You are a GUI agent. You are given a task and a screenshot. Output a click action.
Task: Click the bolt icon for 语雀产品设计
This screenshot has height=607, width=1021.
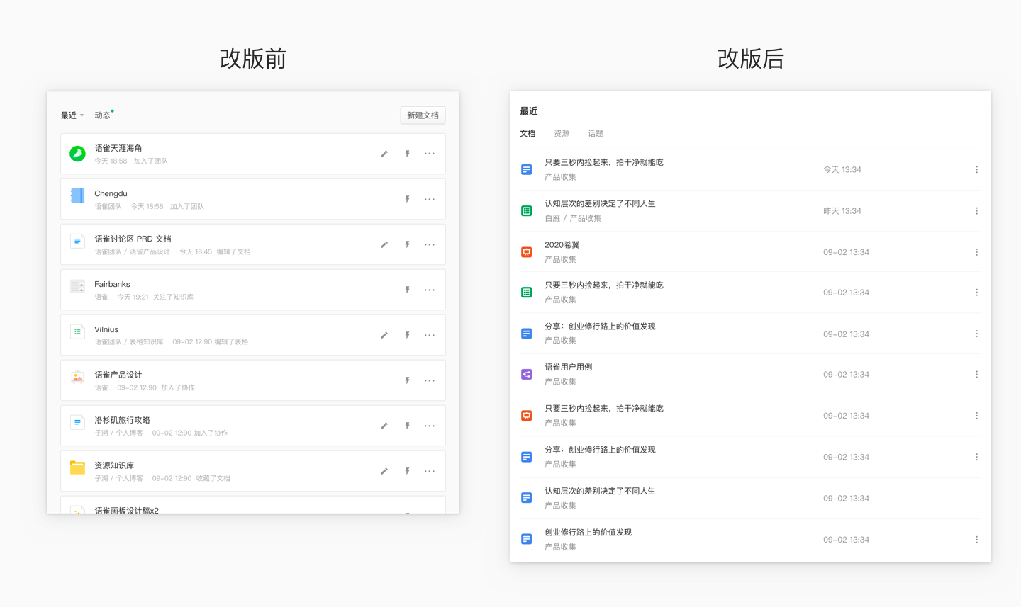tap(408, 380)
